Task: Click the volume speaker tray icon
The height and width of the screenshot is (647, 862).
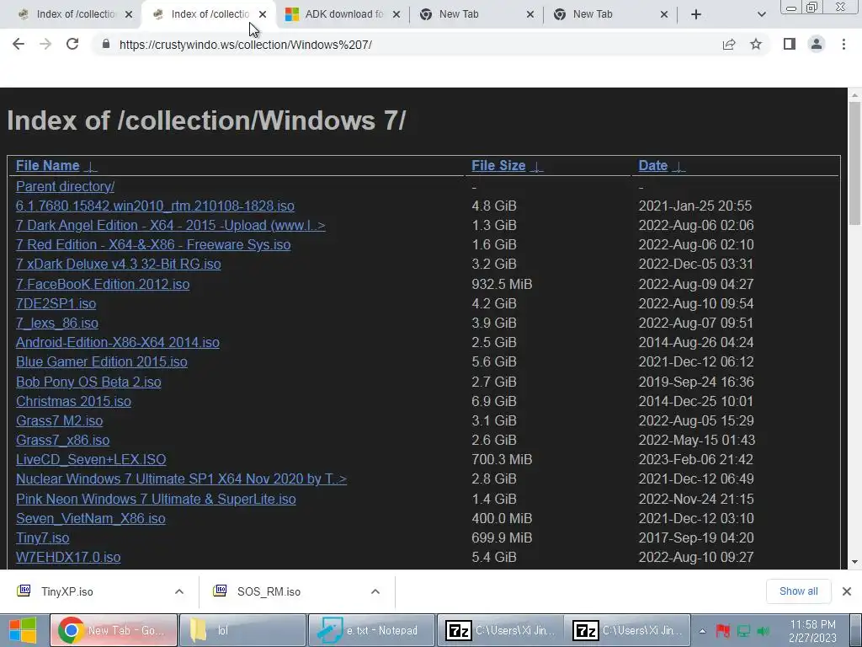Action: 763,631
